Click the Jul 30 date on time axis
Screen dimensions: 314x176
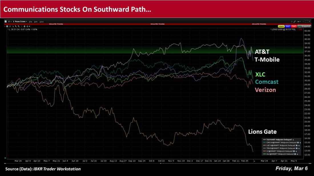(103, 161)
